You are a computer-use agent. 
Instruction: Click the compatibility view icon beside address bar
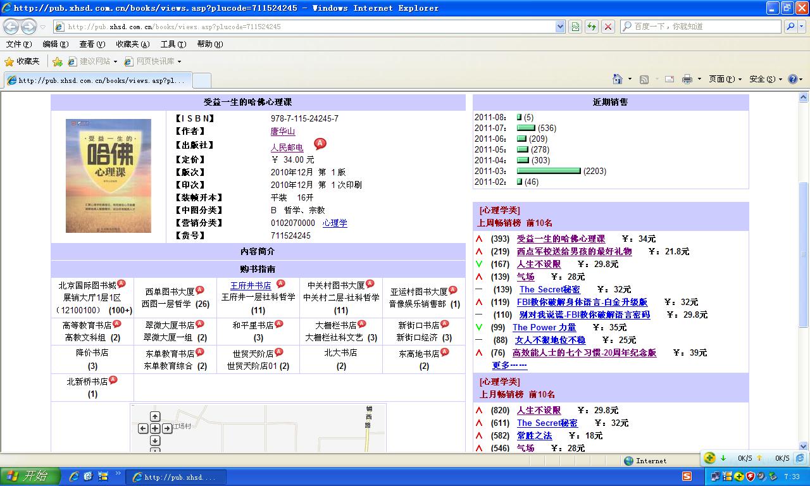(575, 27)
